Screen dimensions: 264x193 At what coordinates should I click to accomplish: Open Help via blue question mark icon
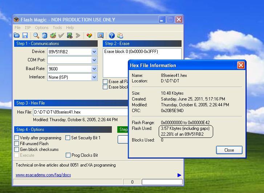[111, 36]
